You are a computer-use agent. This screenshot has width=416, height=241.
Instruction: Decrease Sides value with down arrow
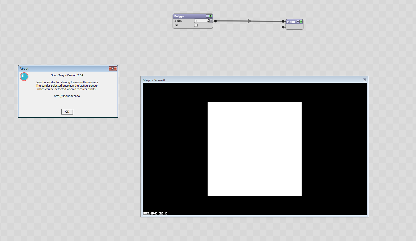[x=208, y=22]
